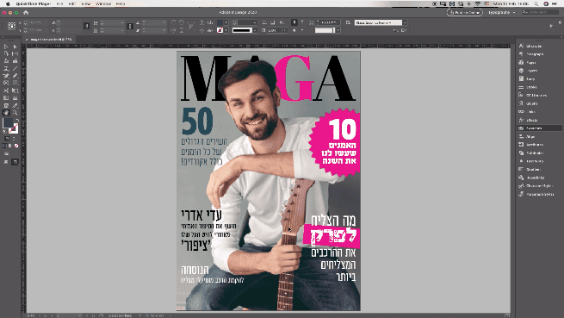Select the Zoom magnifier tool
The width and height of the screenshot is (564, 318).
15,113
